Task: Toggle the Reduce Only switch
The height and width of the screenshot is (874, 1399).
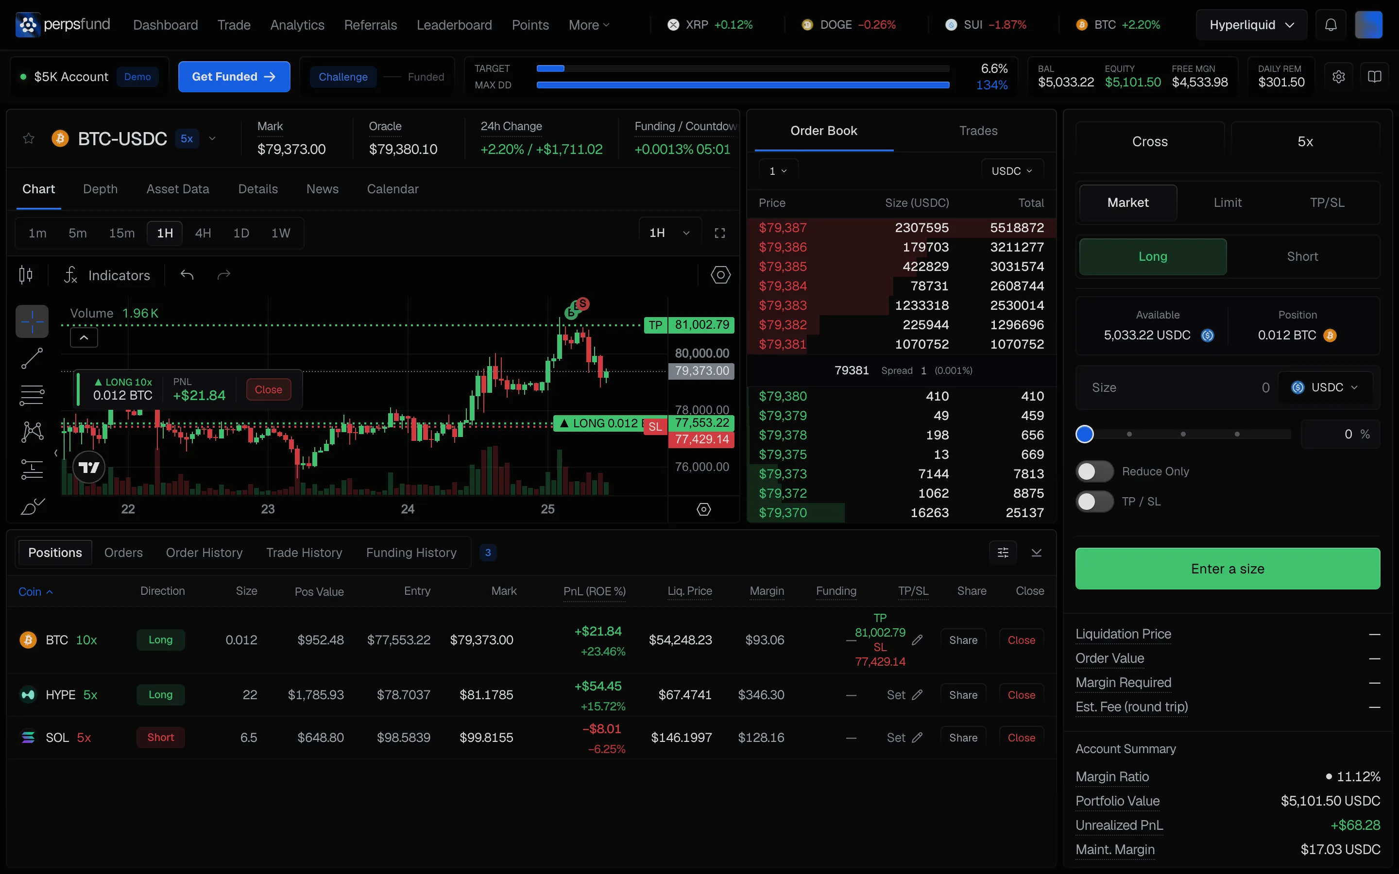Action: [x=1094, y=471]
